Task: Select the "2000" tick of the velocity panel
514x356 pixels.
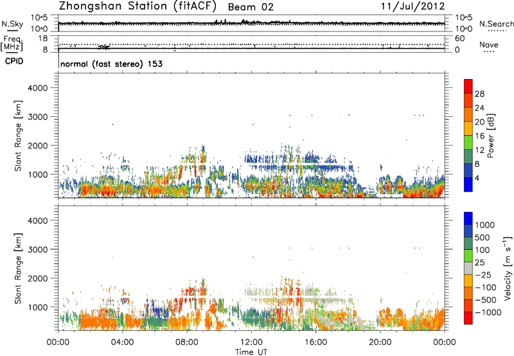Action: 37,278
